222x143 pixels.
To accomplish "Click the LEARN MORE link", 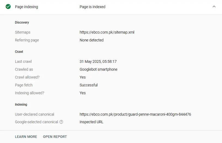I will tap(26, 137).
